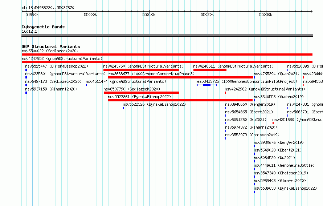Open the nsv4248611 gnomAD variant label
Screen dimensions: 323x206
[233, 66]
